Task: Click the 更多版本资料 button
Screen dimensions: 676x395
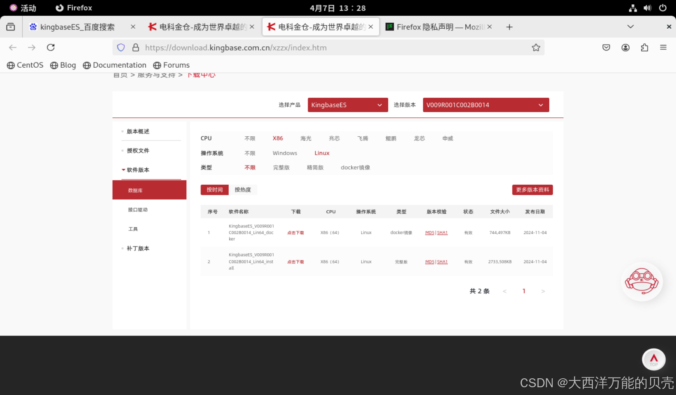Action: 532,190
